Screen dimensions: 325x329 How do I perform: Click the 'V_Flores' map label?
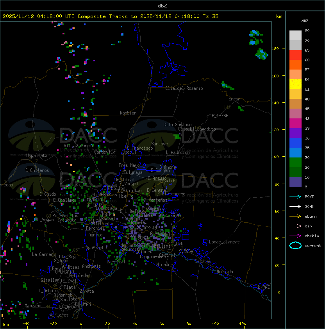click(59, 315)
